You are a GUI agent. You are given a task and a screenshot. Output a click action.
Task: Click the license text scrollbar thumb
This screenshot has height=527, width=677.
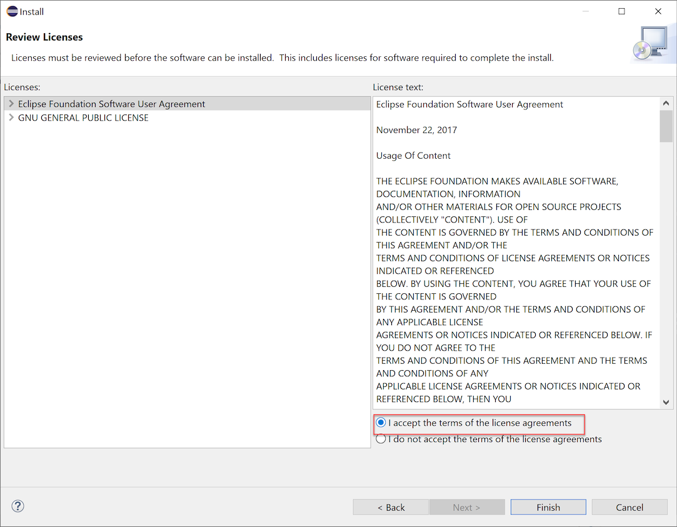pos(666,127)
